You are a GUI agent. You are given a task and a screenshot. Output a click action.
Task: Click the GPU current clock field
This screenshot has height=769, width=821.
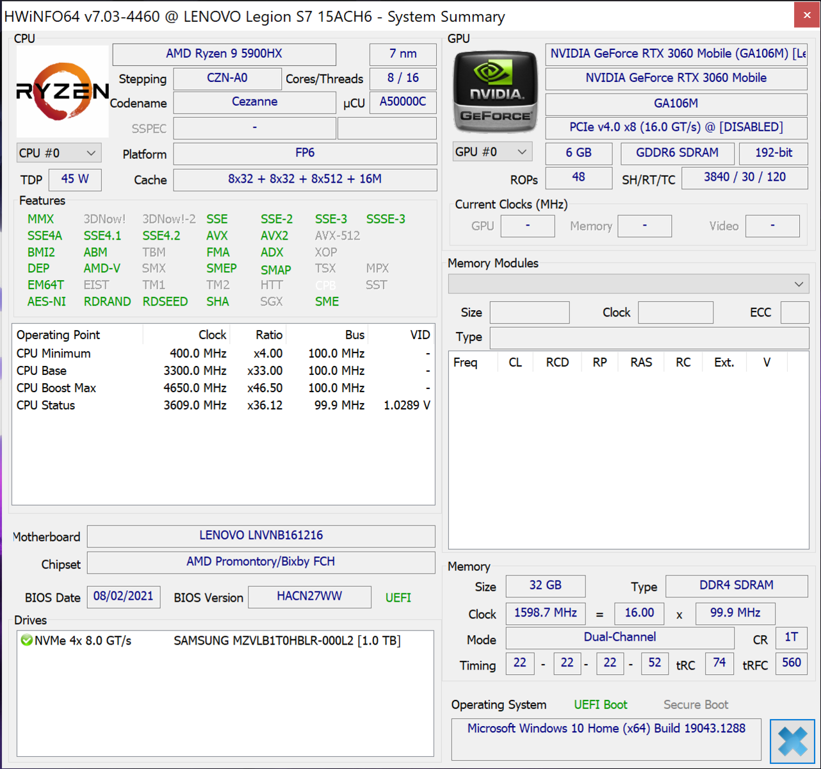(x=528, y=226)
